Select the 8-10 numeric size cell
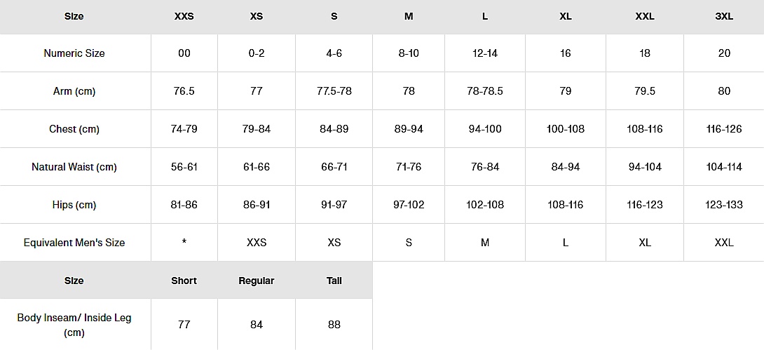This screenshot has width=764, height=350. 409,53
